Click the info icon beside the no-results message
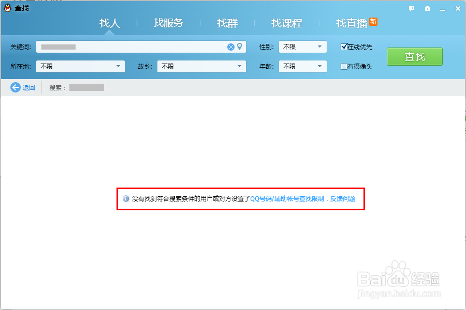Viewport: 466px width, 310px height. tap(126, 199)
